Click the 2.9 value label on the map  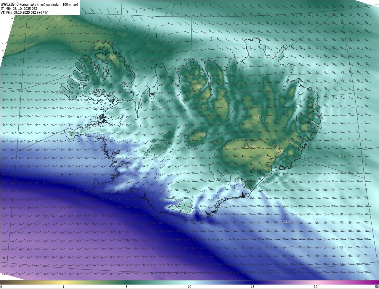[112, 57]
